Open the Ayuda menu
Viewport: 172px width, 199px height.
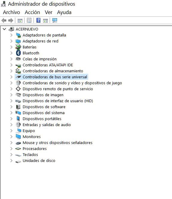pos(64,12)
